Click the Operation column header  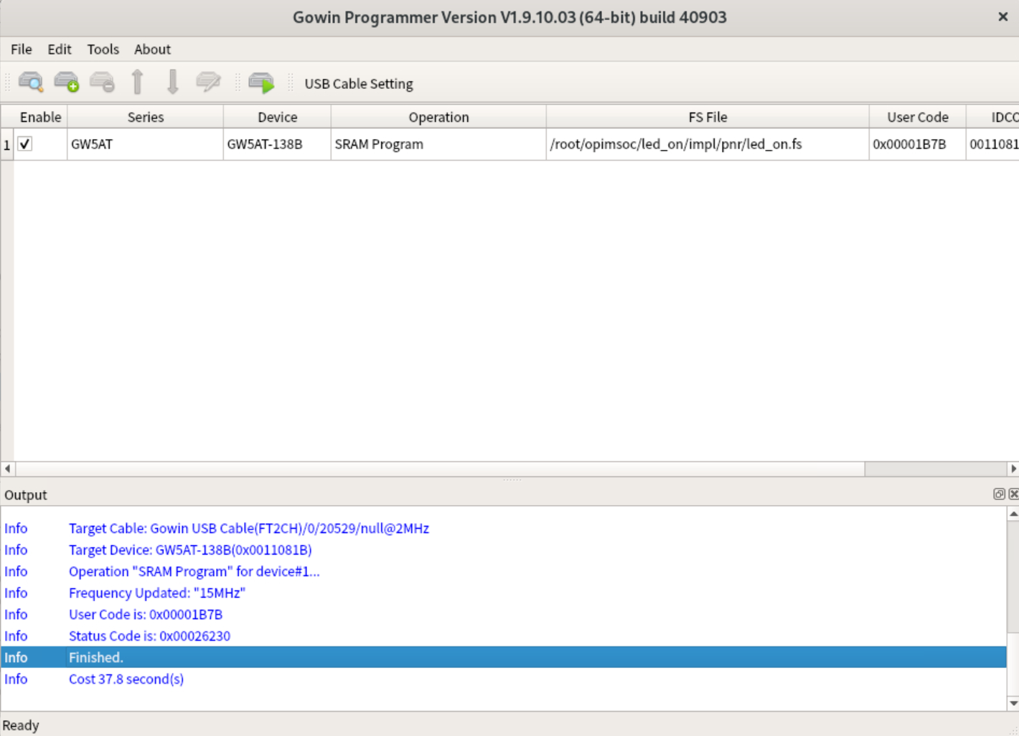[x=438, y=117]
